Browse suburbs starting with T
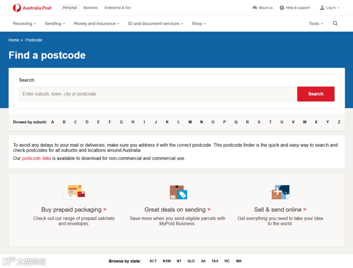This screenshot has height=268, width=353. 270,122
